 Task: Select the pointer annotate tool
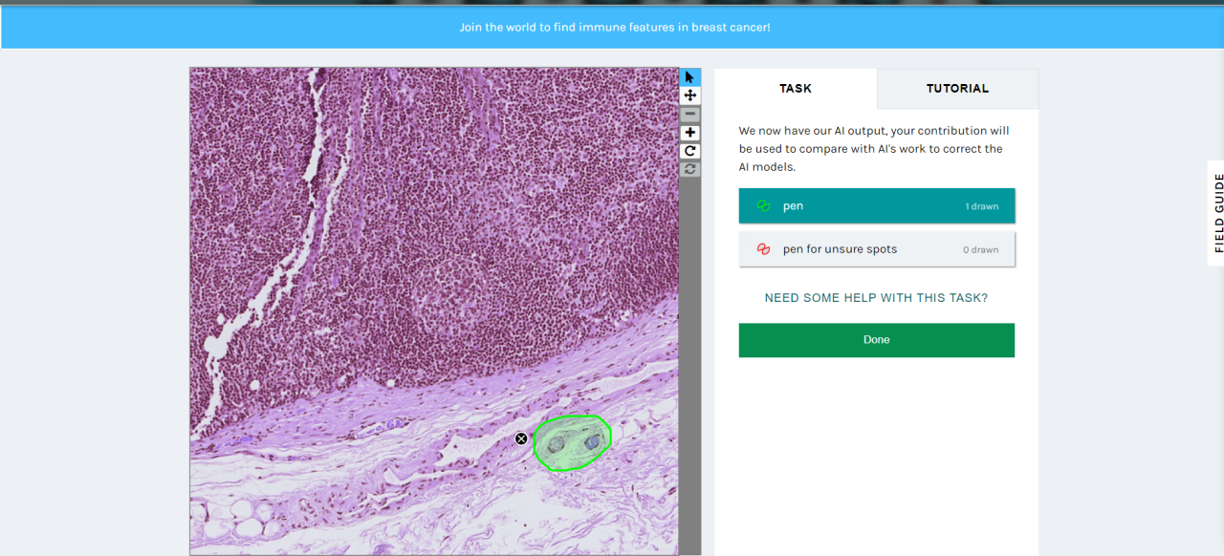689,77
